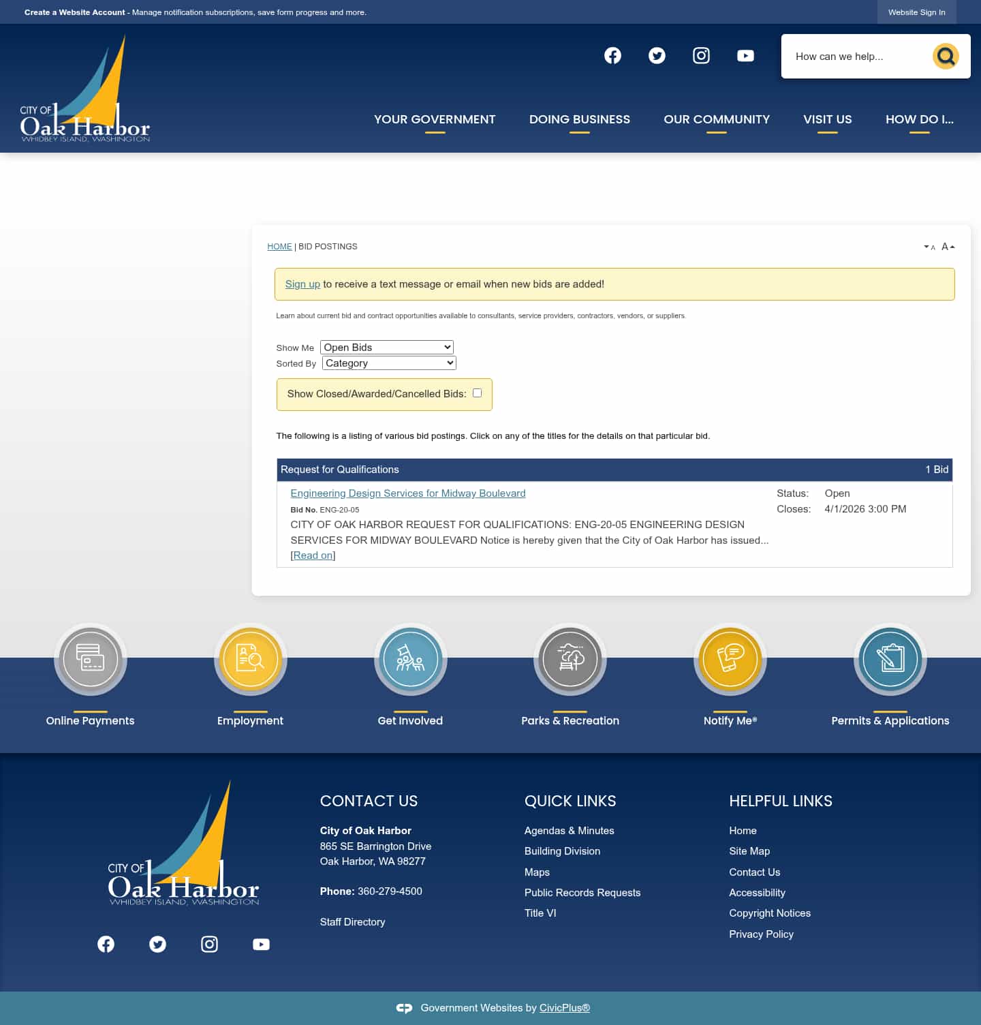Change Sorted By to something other than Category
The height and width of the screenshot is (1025, 981).
pyautogui.click(x=388, y=363)
